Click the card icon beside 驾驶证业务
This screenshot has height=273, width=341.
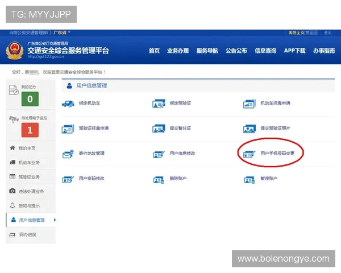tap(13, 176)
